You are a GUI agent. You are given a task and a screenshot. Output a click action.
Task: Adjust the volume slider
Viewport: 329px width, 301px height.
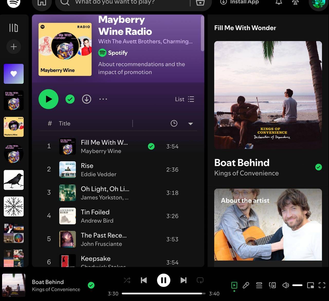[297, 285]
